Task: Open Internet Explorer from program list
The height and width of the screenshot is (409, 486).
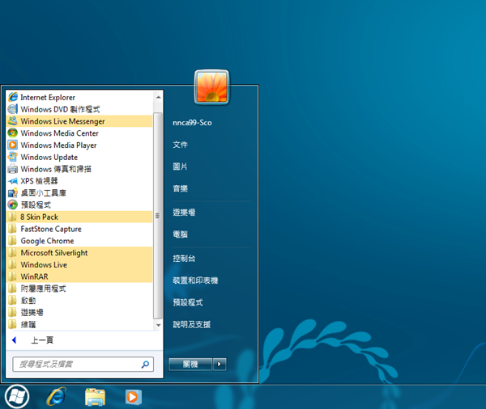Action: [79, 97]
